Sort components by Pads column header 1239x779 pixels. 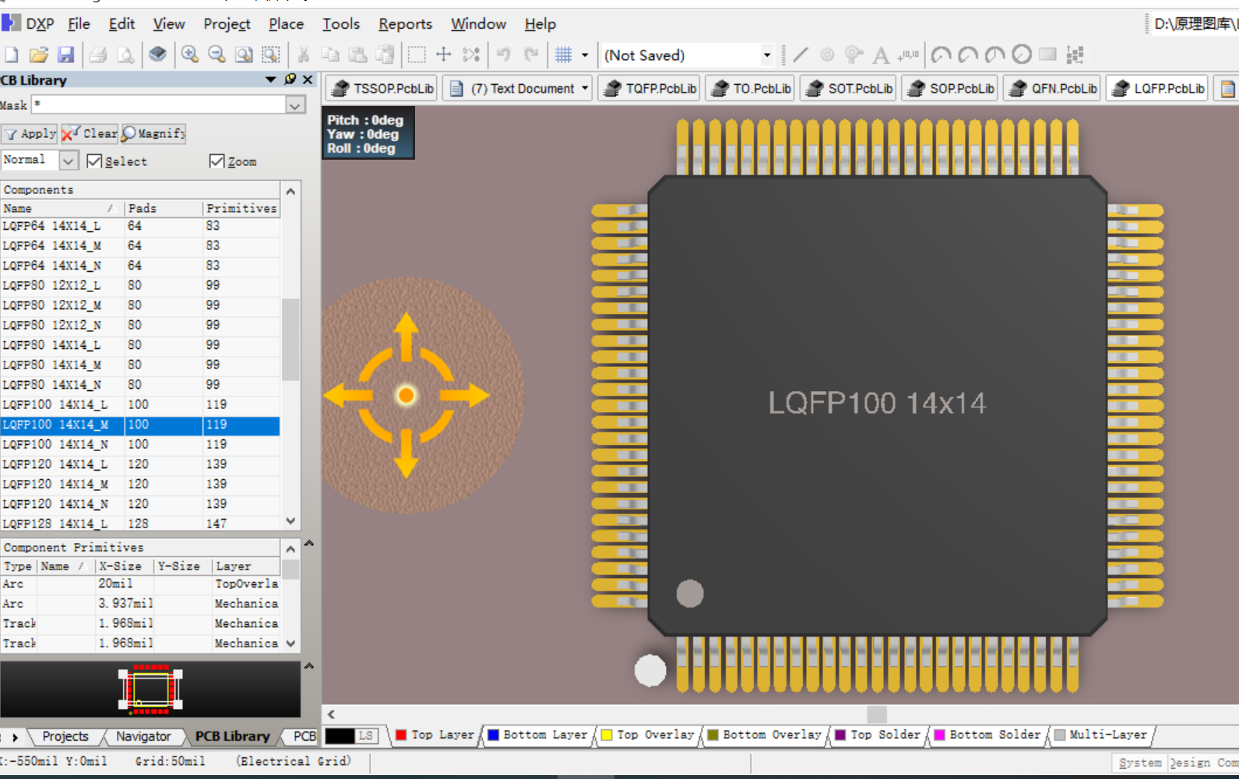(x=164, y=208)
